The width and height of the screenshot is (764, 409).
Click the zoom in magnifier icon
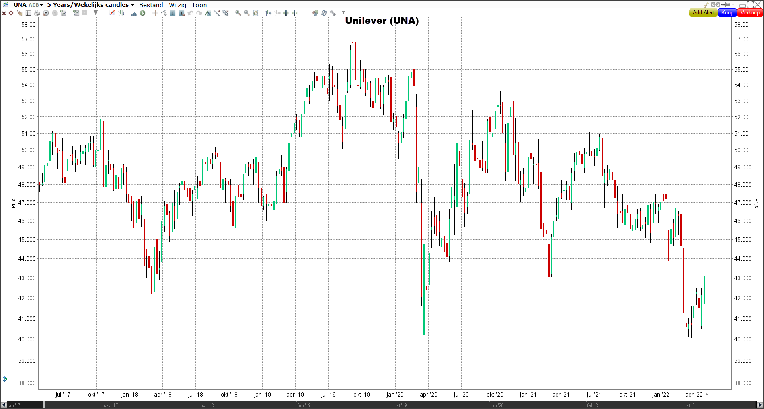(x=238, y=13)
